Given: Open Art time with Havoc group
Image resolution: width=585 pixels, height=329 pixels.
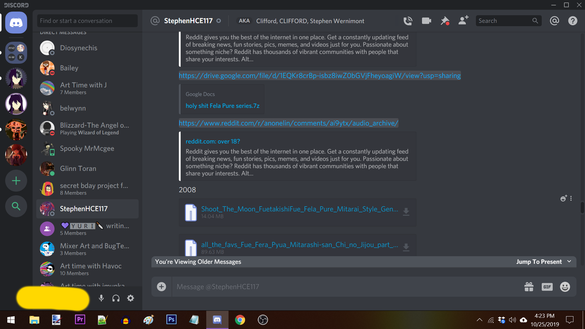Looking at the screenshot, I should pos(87,269).
